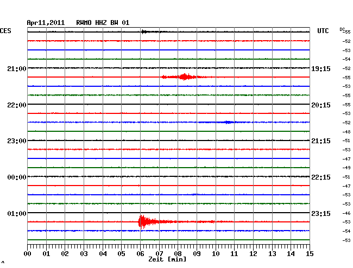The width and height of the screenshot is (353, 268).
Task: Click minute tick label "05" on the time axis
Action: pyautogui.click(x=121, y=254)
